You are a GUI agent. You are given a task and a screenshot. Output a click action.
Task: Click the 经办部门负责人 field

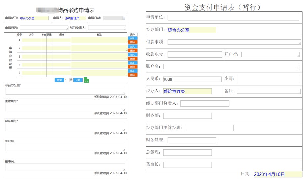tap(205, 103)
